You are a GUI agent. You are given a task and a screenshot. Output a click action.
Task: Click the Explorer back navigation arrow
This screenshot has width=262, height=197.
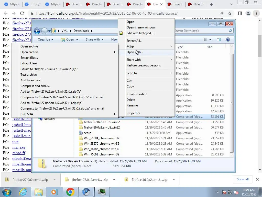coord(37,31)
